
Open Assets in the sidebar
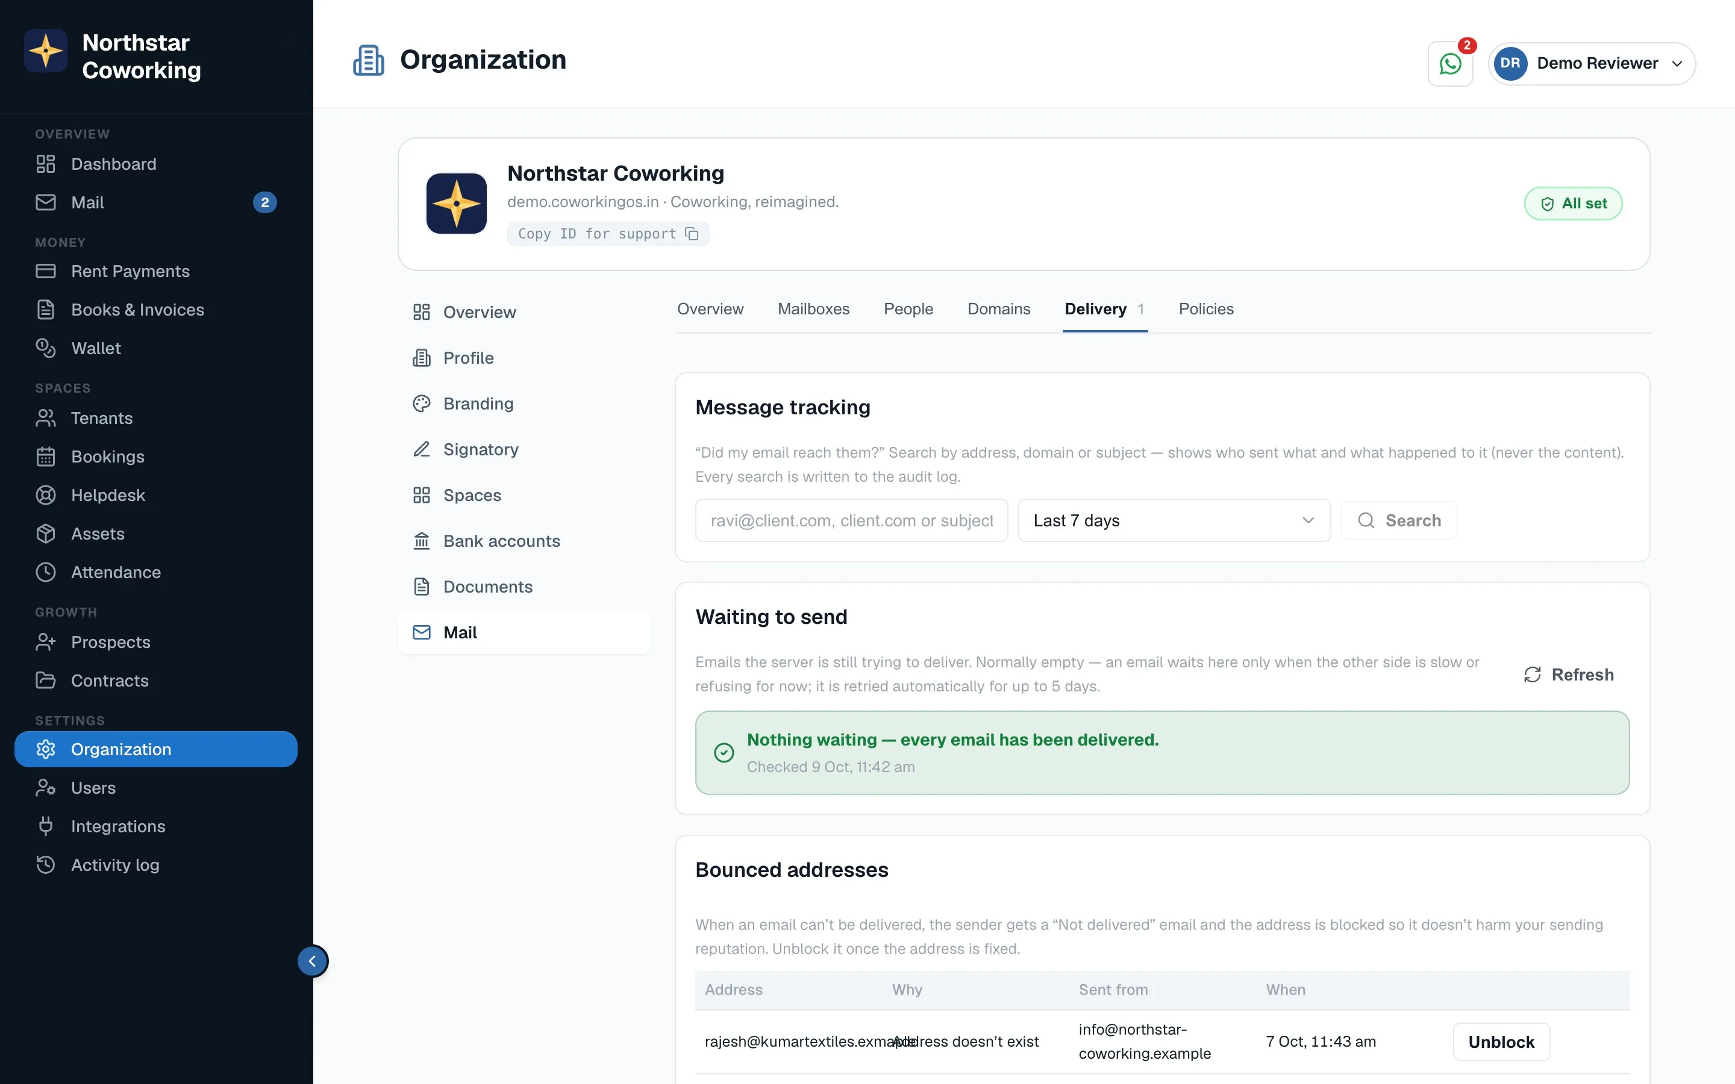tap(155, 534)
